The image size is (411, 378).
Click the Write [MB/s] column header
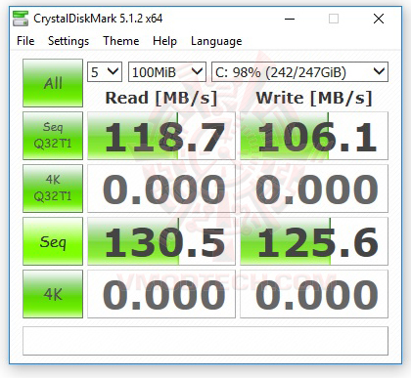314,98
